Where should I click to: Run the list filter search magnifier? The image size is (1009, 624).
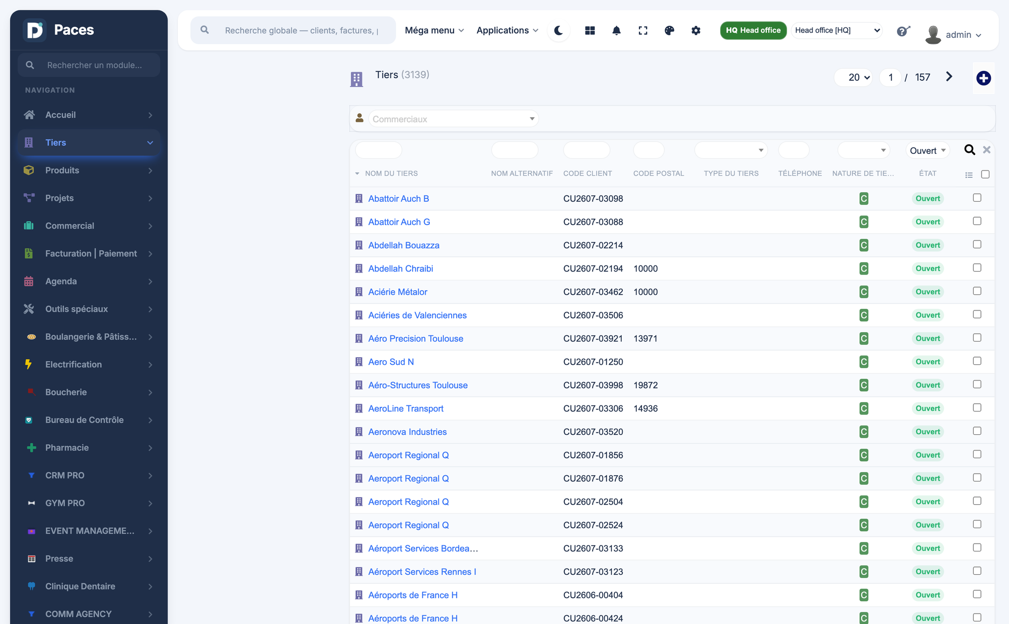970,150
